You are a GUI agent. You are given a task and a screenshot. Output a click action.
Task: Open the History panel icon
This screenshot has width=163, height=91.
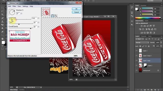[x=132, y=7]
